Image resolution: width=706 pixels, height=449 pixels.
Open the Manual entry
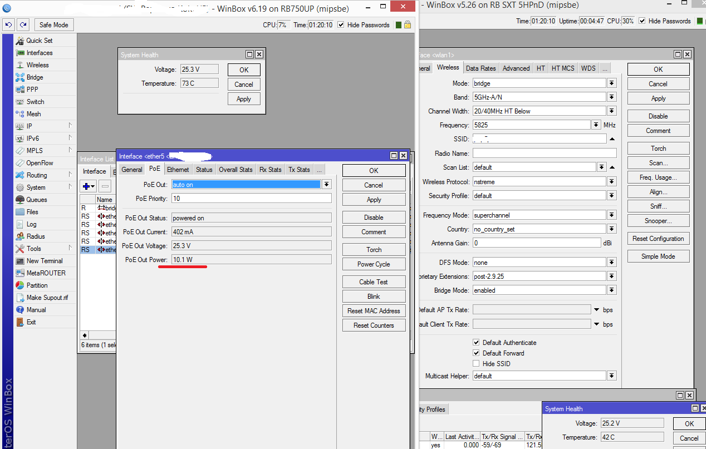pos(36,310)
